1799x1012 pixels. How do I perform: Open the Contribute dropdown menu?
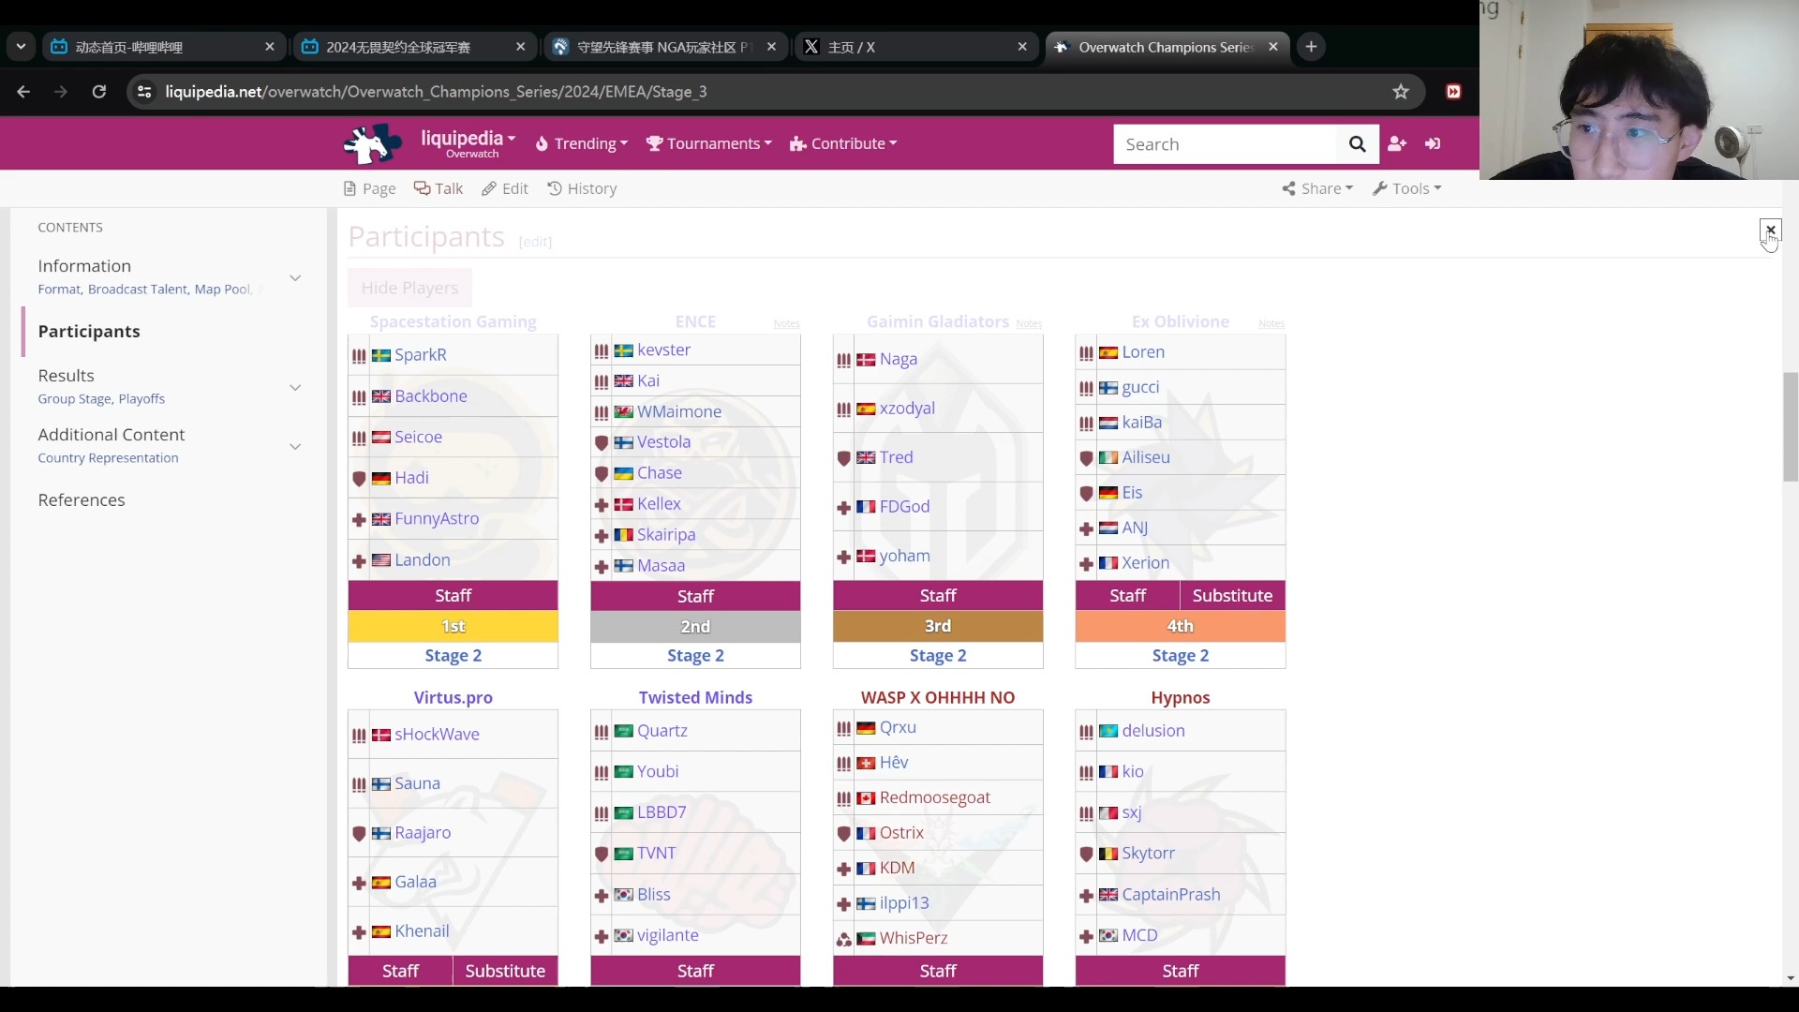pos(843,143)
